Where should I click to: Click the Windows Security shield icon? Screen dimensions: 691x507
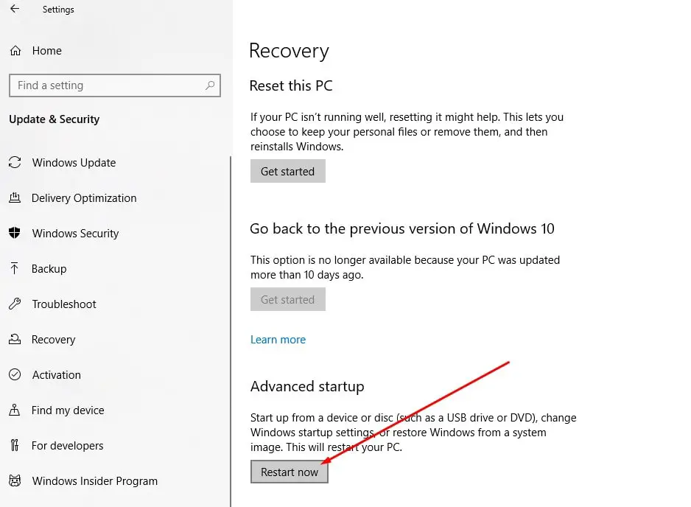point(15,234)
